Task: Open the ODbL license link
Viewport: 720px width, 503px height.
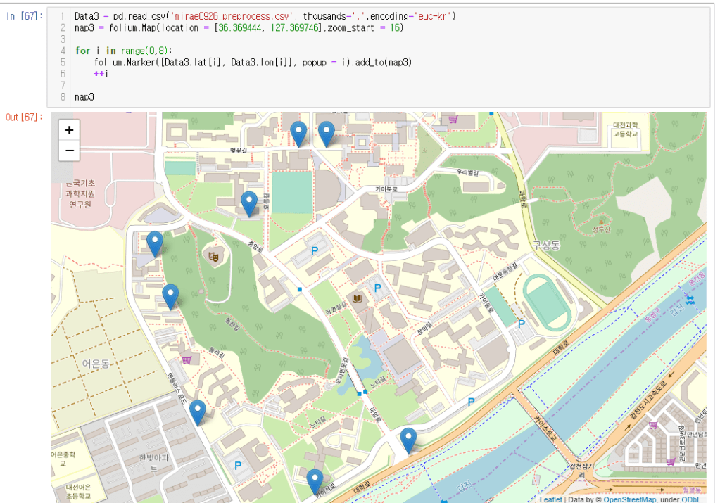Action: click(690, 499)
